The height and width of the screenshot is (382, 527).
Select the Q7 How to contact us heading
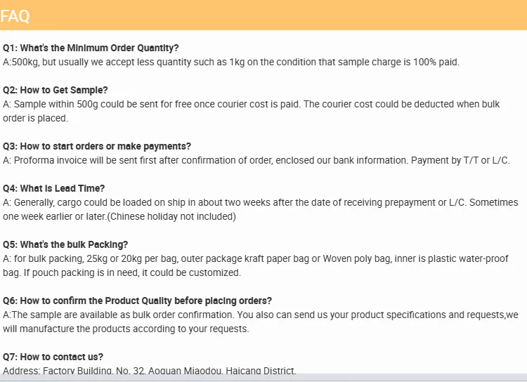tap(53, 357)
